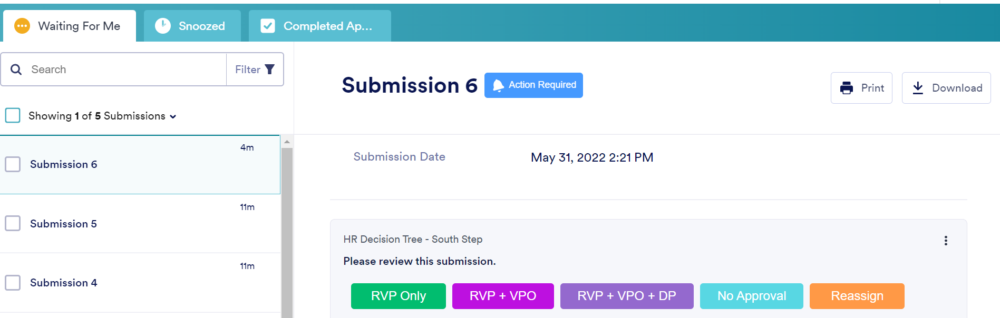Check the Submission 5 checkbox
The width and height of the screenshot is (1000, 318).
(x=12, y=223)
